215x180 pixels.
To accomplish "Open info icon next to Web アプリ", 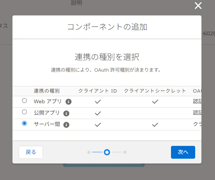I will (69, 102).
